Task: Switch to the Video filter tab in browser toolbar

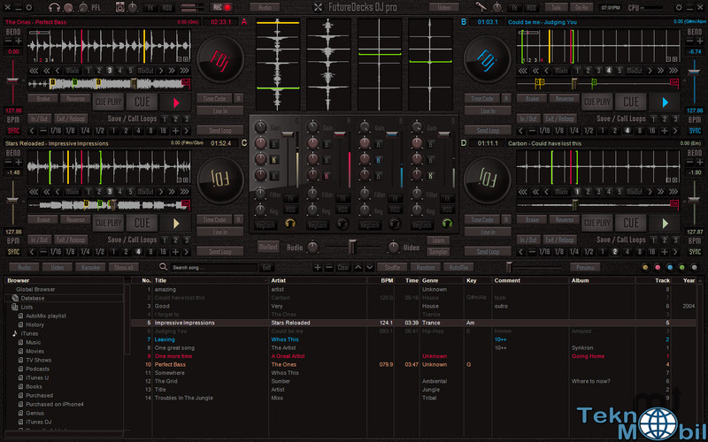Action: (58, 268)
